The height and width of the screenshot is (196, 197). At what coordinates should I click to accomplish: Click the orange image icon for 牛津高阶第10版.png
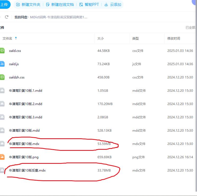pyautogui.click(x=2, y=157)
